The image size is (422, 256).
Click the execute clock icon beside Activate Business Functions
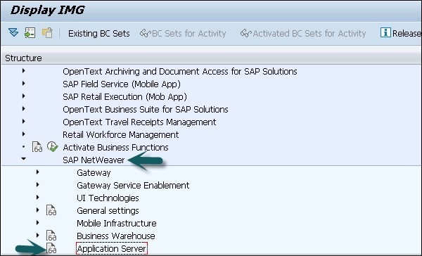pyautogui.click(x=52, y=147)
